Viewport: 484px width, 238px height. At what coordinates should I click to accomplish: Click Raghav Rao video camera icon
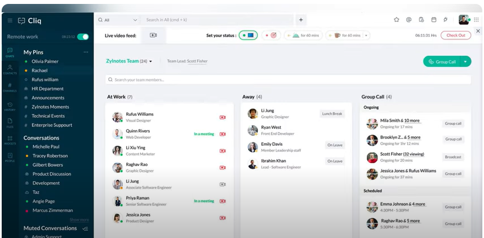(x=223, y=168)
